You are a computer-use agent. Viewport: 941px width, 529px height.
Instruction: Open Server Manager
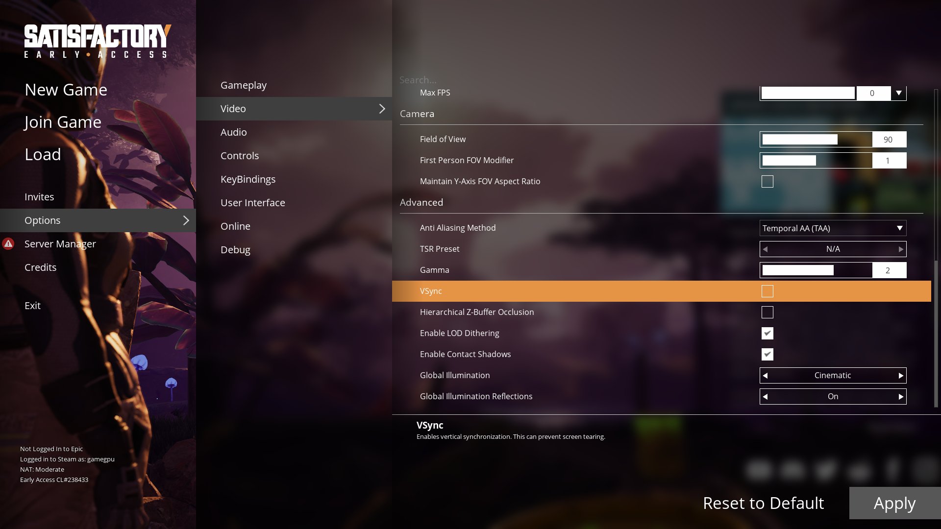pos(60,244)
